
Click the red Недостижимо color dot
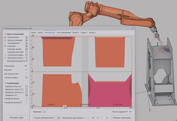click(5, 37)
